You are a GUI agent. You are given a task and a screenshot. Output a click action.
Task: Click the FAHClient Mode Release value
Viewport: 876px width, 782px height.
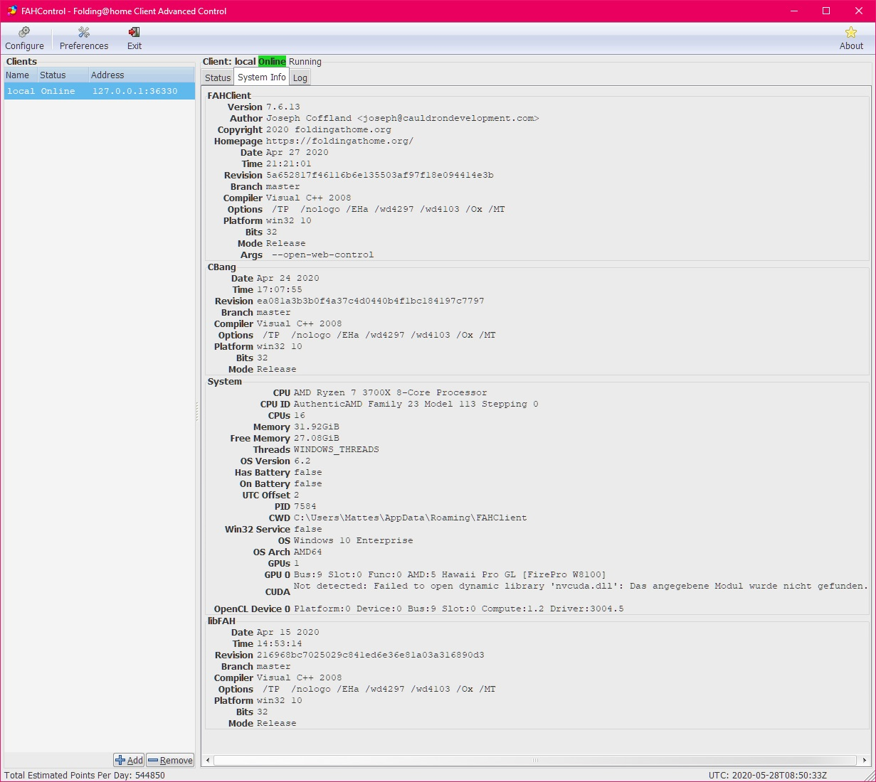click(x=285, y=243)
